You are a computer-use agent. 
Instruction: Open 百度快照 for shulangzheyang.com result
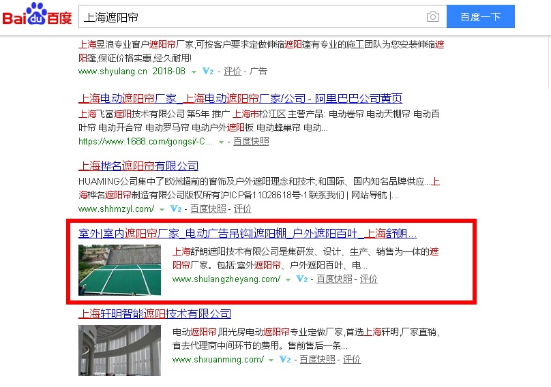pos(334,279)
